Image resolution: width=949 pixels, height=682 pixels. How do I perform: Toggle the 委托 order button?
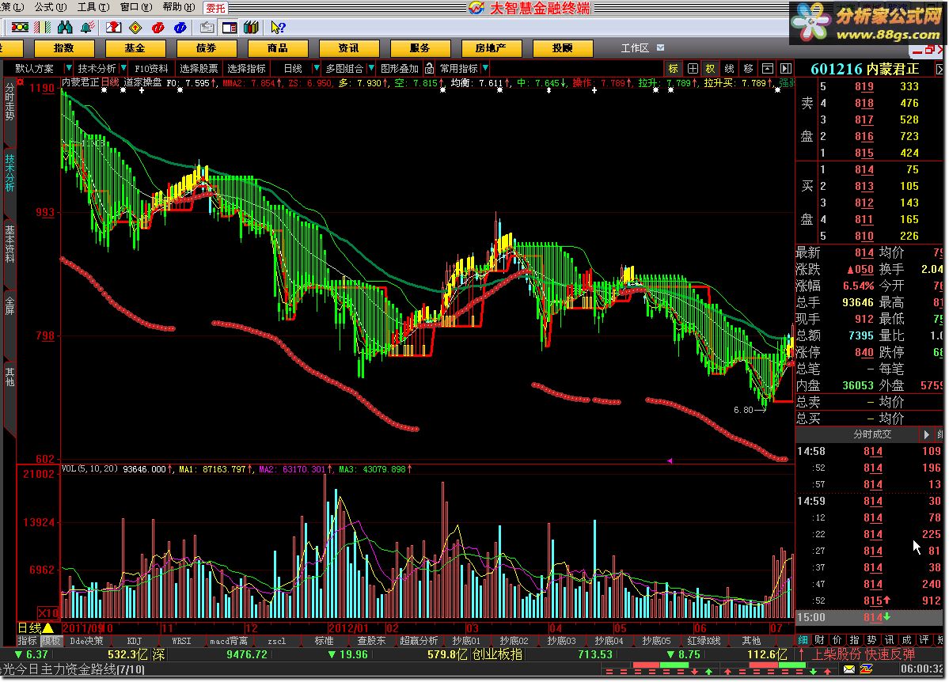pos(215,8)
